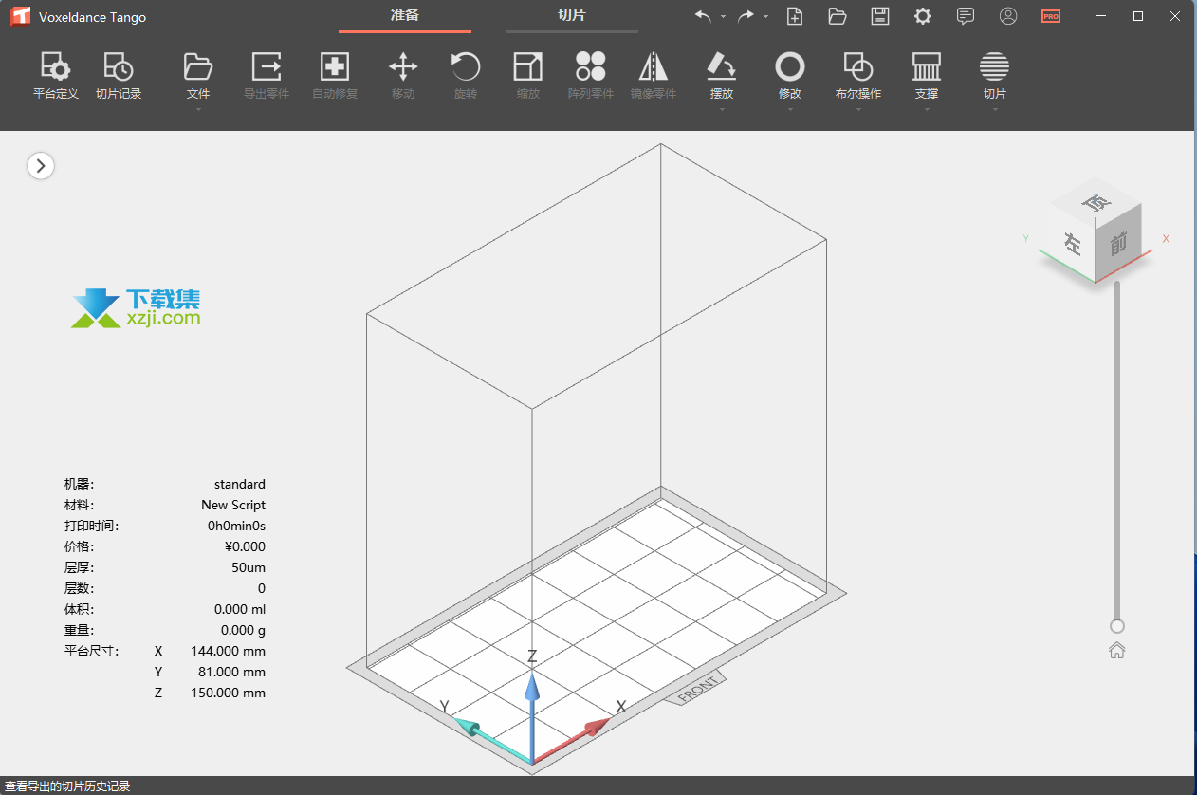Close the Voxeldance Tango window
The image size is (1197, 795).
tap(1176, 16)
